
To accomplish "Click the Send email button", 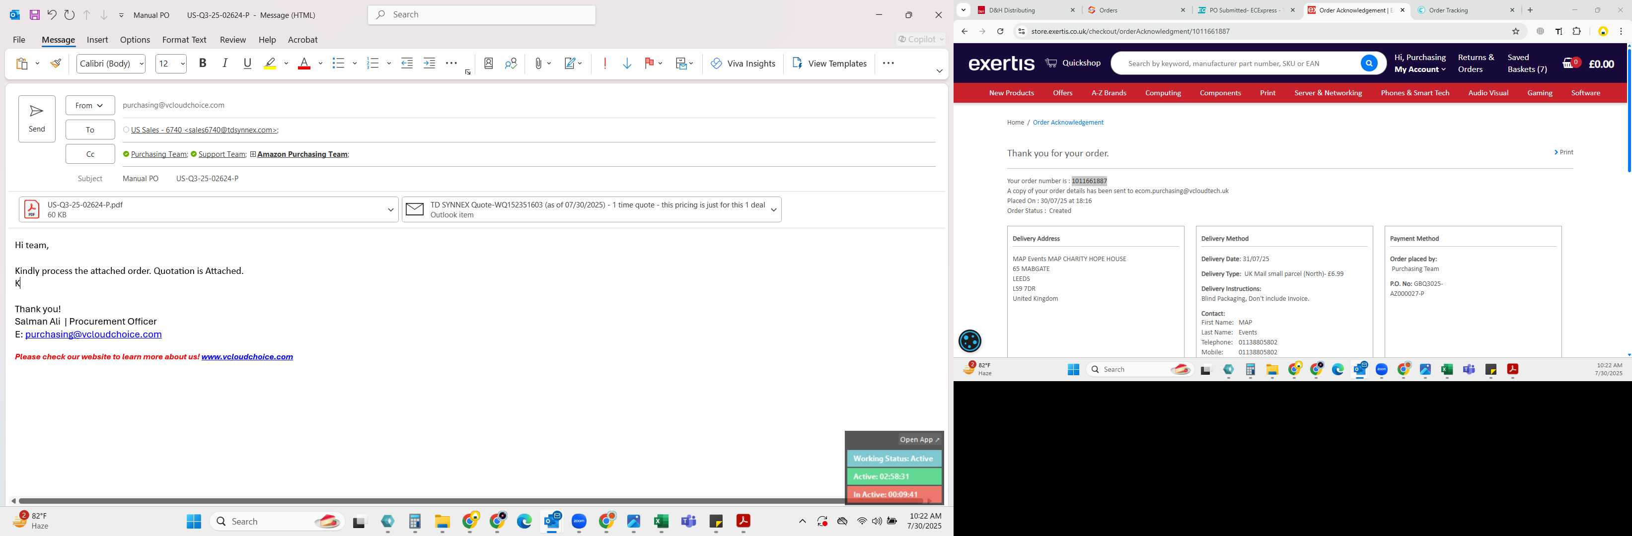I will click(x=37, y=118).
